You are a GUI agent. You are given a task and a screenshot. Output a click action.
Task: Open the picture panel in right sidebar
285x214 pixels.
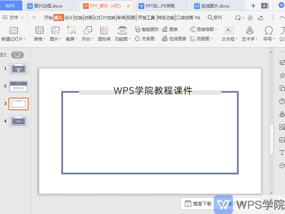(282, 140)
